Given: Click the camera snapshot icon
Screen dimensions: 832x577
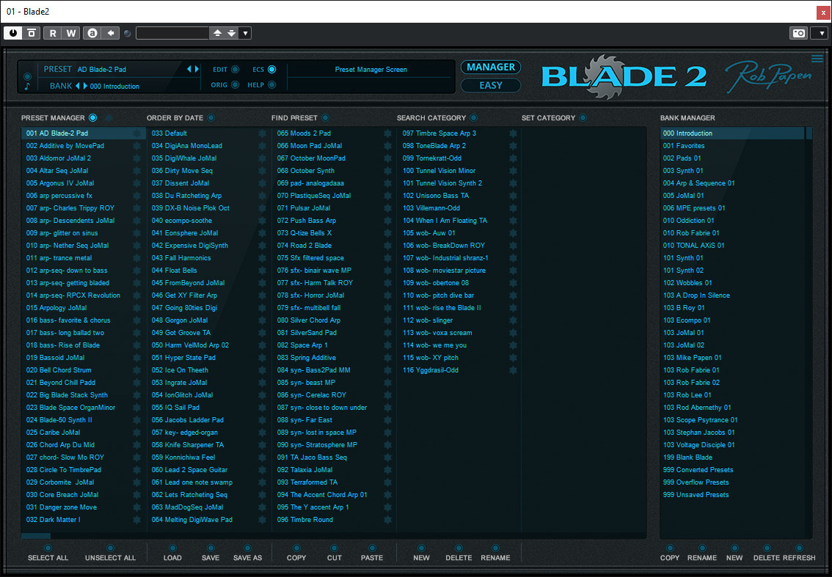Looking at the screenshot, I should pos(798,33).
